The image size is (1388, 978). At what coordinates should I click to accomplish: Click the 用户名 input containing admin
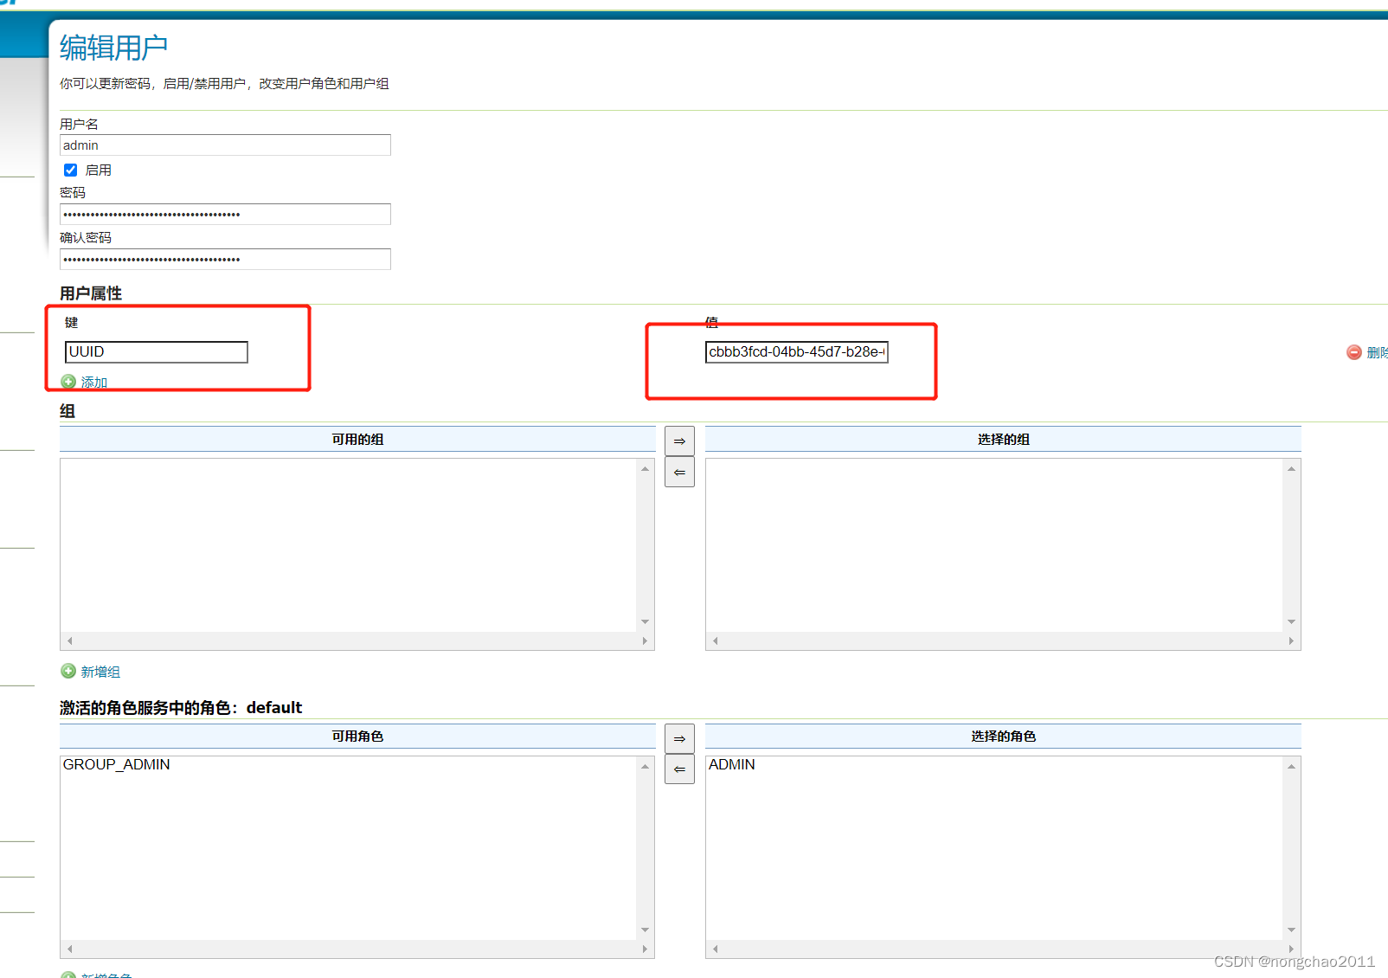224,145
